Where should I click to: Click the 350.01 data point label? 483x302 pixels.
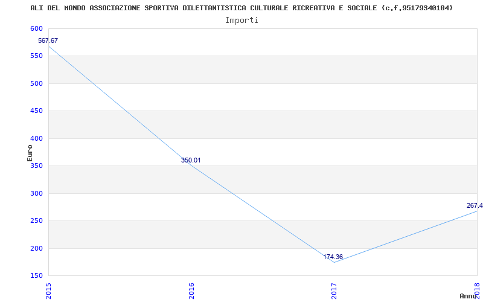[191, 160]
